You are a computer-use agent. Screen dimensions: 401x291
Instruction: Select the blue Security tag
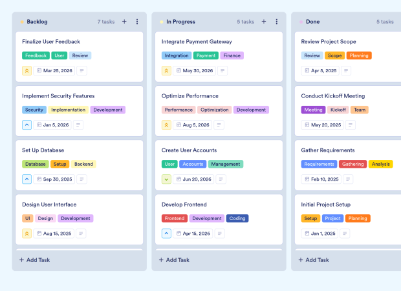34,110
